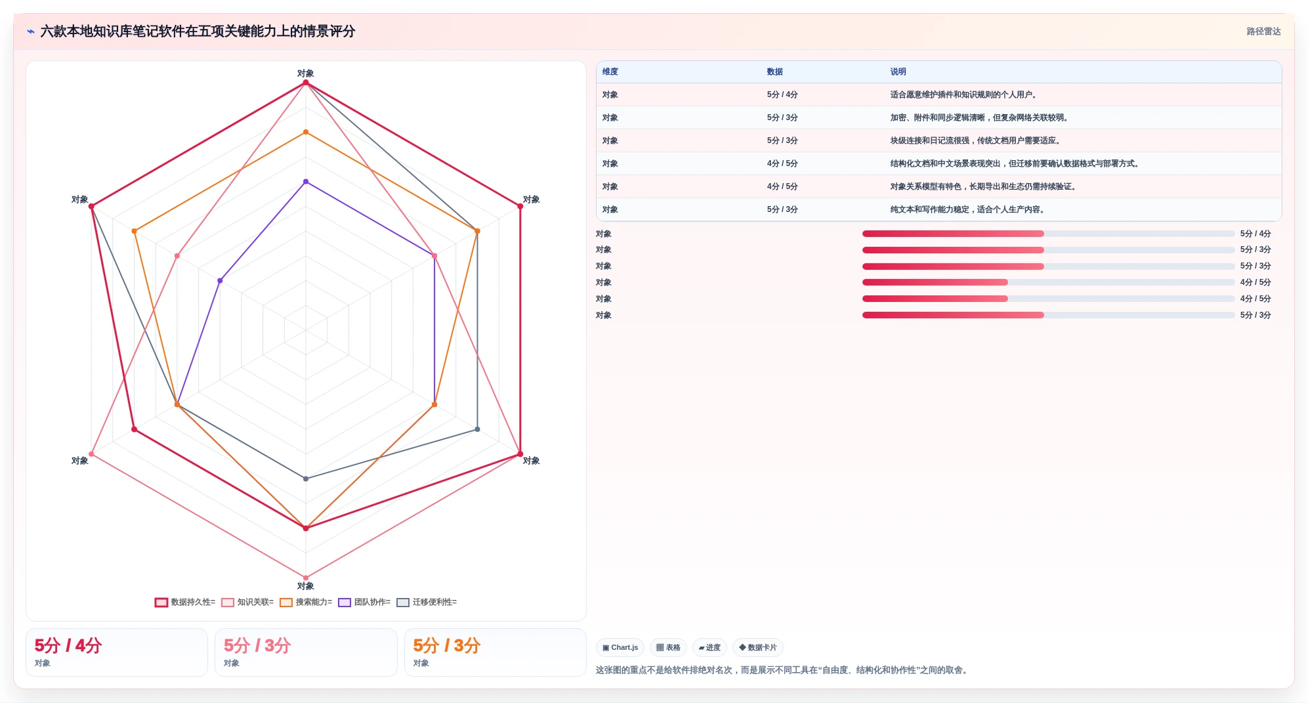
Task: Toggle the 搜索能力= legend series
Action: tap(306, 602)
